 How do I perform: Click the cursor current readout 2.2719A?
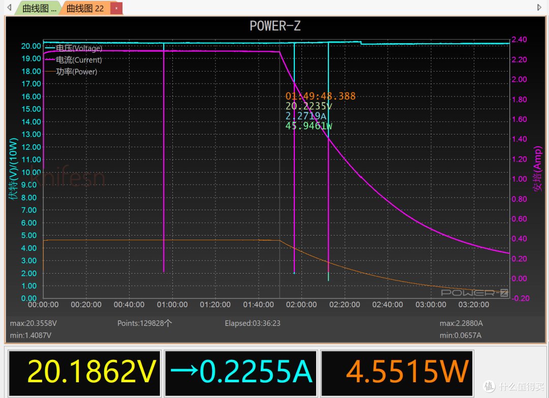coord(306,116)
